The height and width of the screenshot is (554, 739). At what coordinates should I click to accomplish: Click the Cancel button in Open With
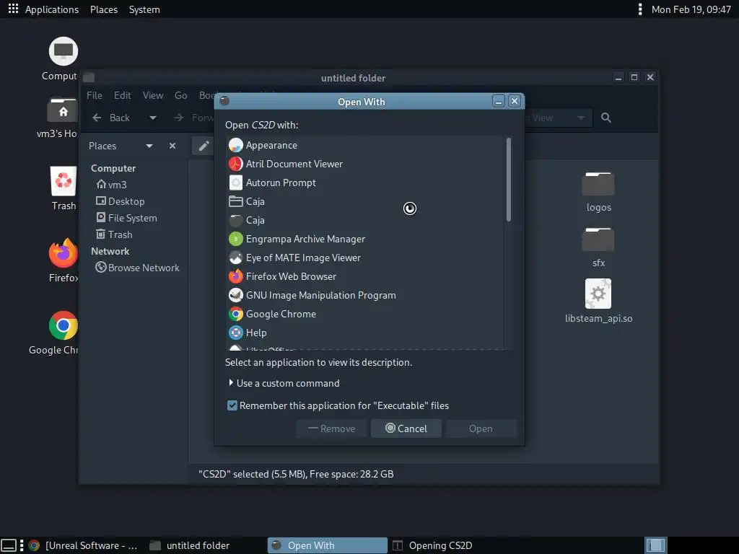406,428
